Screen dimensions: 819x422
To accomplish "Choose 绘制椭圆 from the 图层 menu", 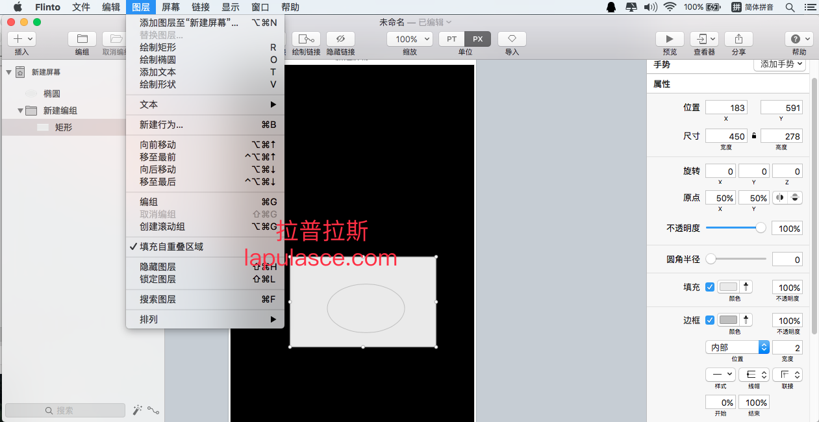I will tap(205, 60).
